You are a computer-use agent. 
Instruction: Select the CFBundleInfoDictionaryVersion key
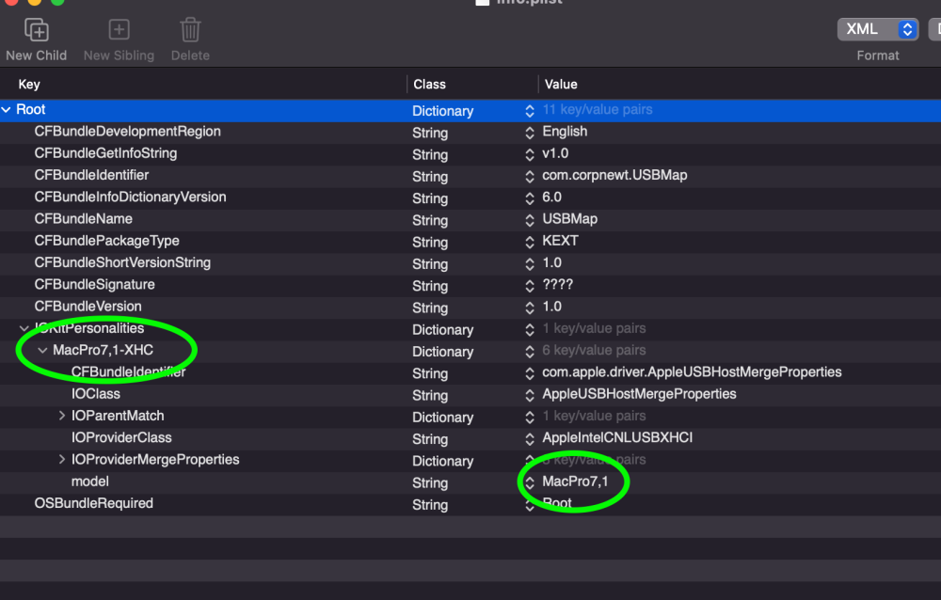pyautogui.click(x=130, y=197)
